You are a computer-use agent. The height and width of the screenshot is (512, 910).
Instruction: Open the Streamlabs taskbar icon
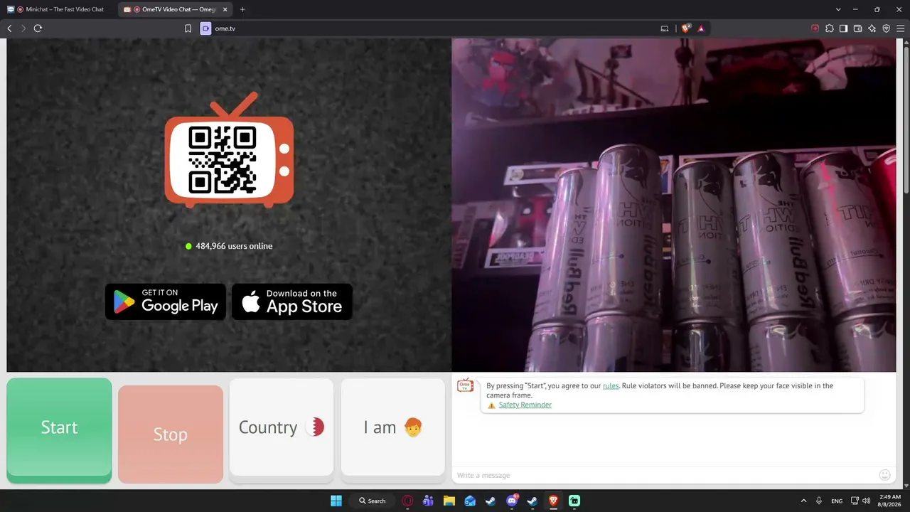(574, 501)
